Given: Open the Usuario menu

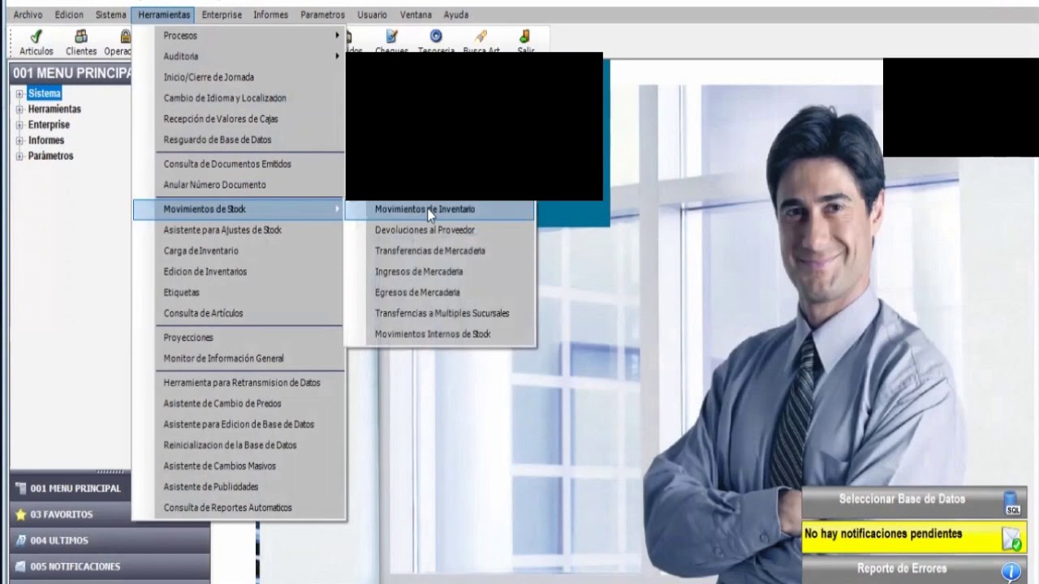Looking at the screenshot, I should click(372, 15).
